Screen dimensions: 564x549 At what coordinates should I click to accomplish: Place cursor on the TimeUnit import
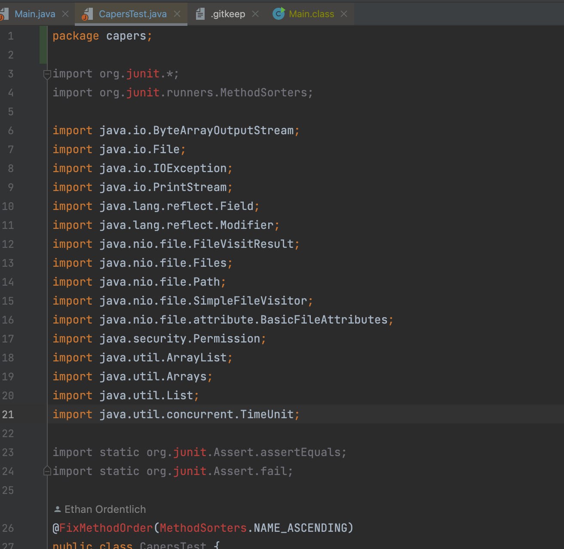(x=267, y=415)
